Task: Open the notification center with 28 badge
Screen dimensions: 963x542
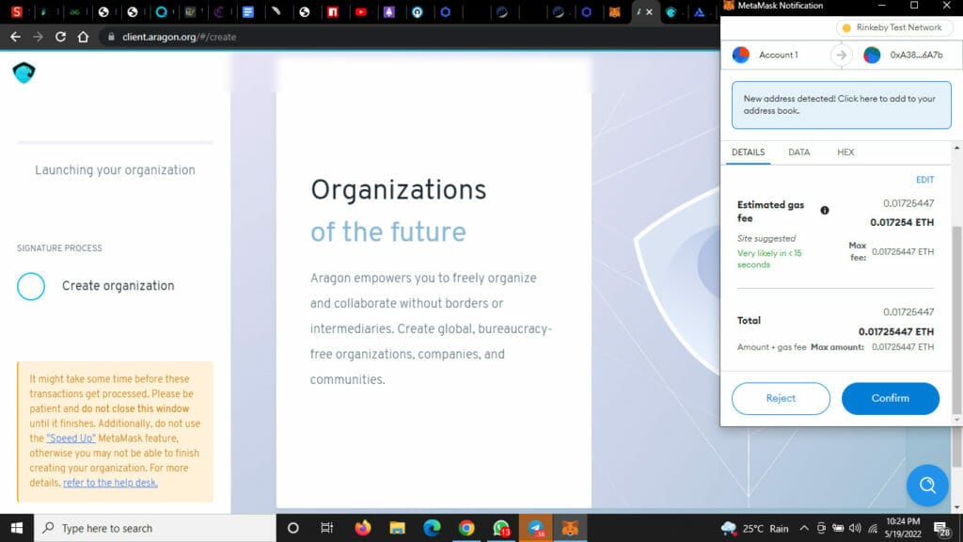Action: (942, 529)
